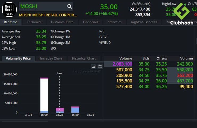Open the Realtime tab

(11, 22)
